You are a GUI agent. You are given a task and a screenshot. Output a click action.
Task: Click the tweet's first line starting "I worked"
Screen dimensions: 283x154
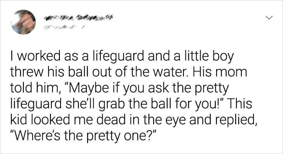[x=122, y=56]
